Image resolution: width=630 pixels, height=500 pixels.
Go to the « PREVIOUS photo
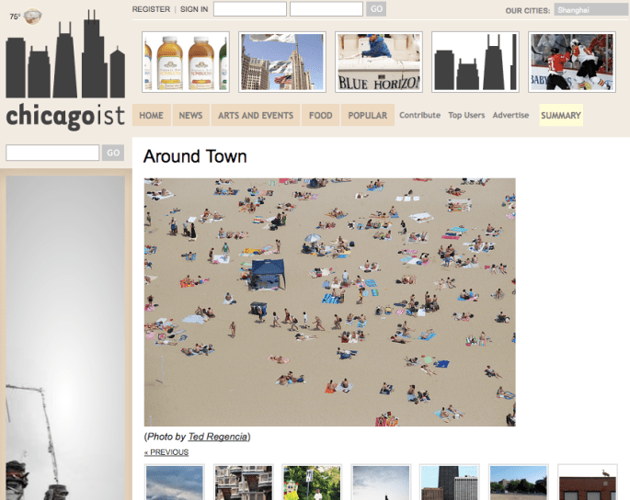tap(166, 452)
